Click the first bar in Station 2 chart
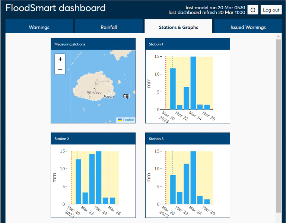Image resolution: width=286 pixels, height=223 pixels. click(78, 182)
